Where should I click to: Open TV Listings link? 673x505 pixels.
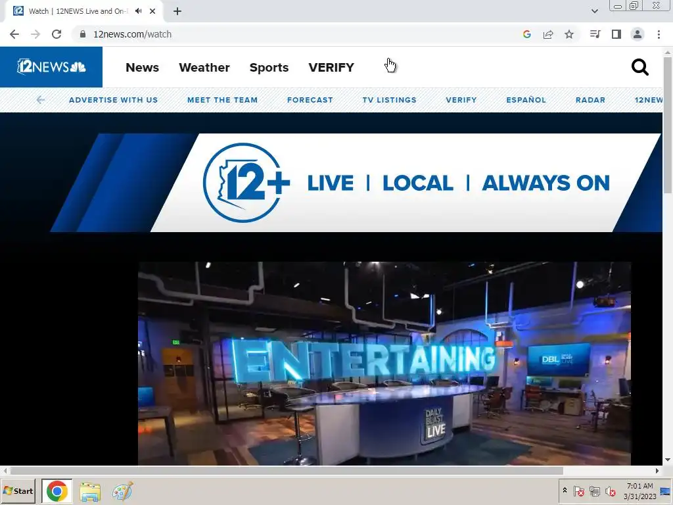389,100
